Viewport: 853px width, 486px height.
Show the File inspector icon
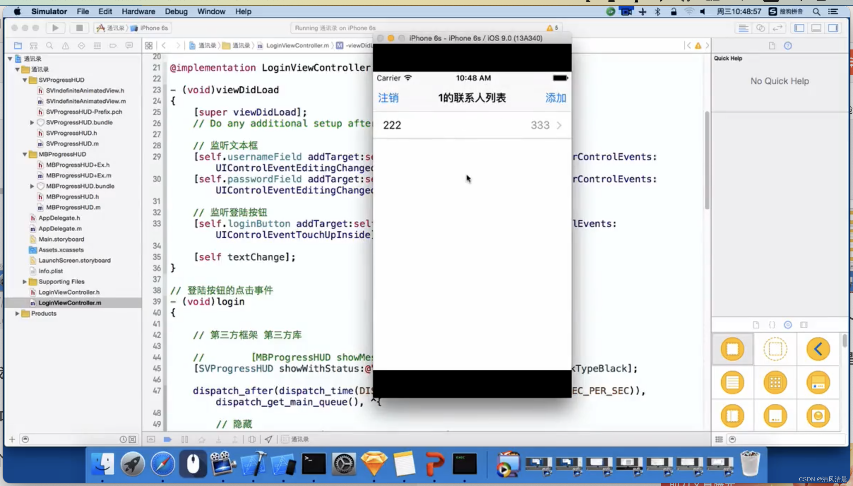[772, 46]
